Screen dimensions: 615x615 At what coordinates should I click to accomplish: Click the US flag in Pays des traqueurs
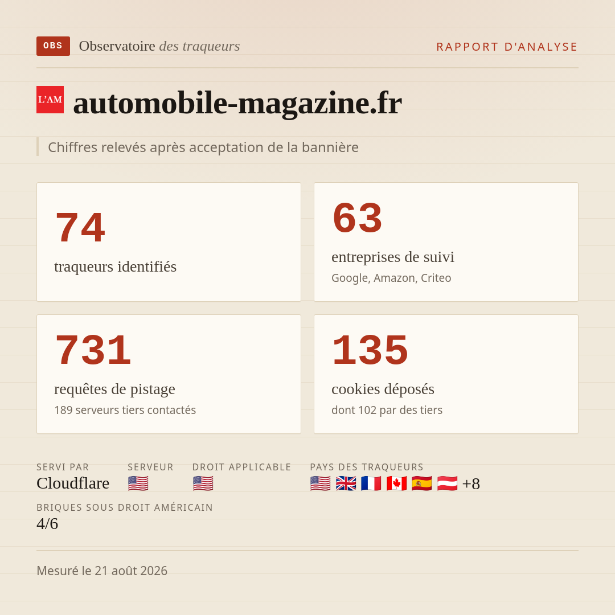(320, 483)
